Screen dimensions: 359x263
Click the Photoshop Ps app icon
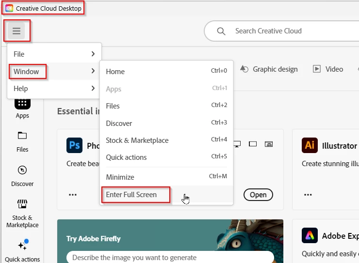[74, 145]
